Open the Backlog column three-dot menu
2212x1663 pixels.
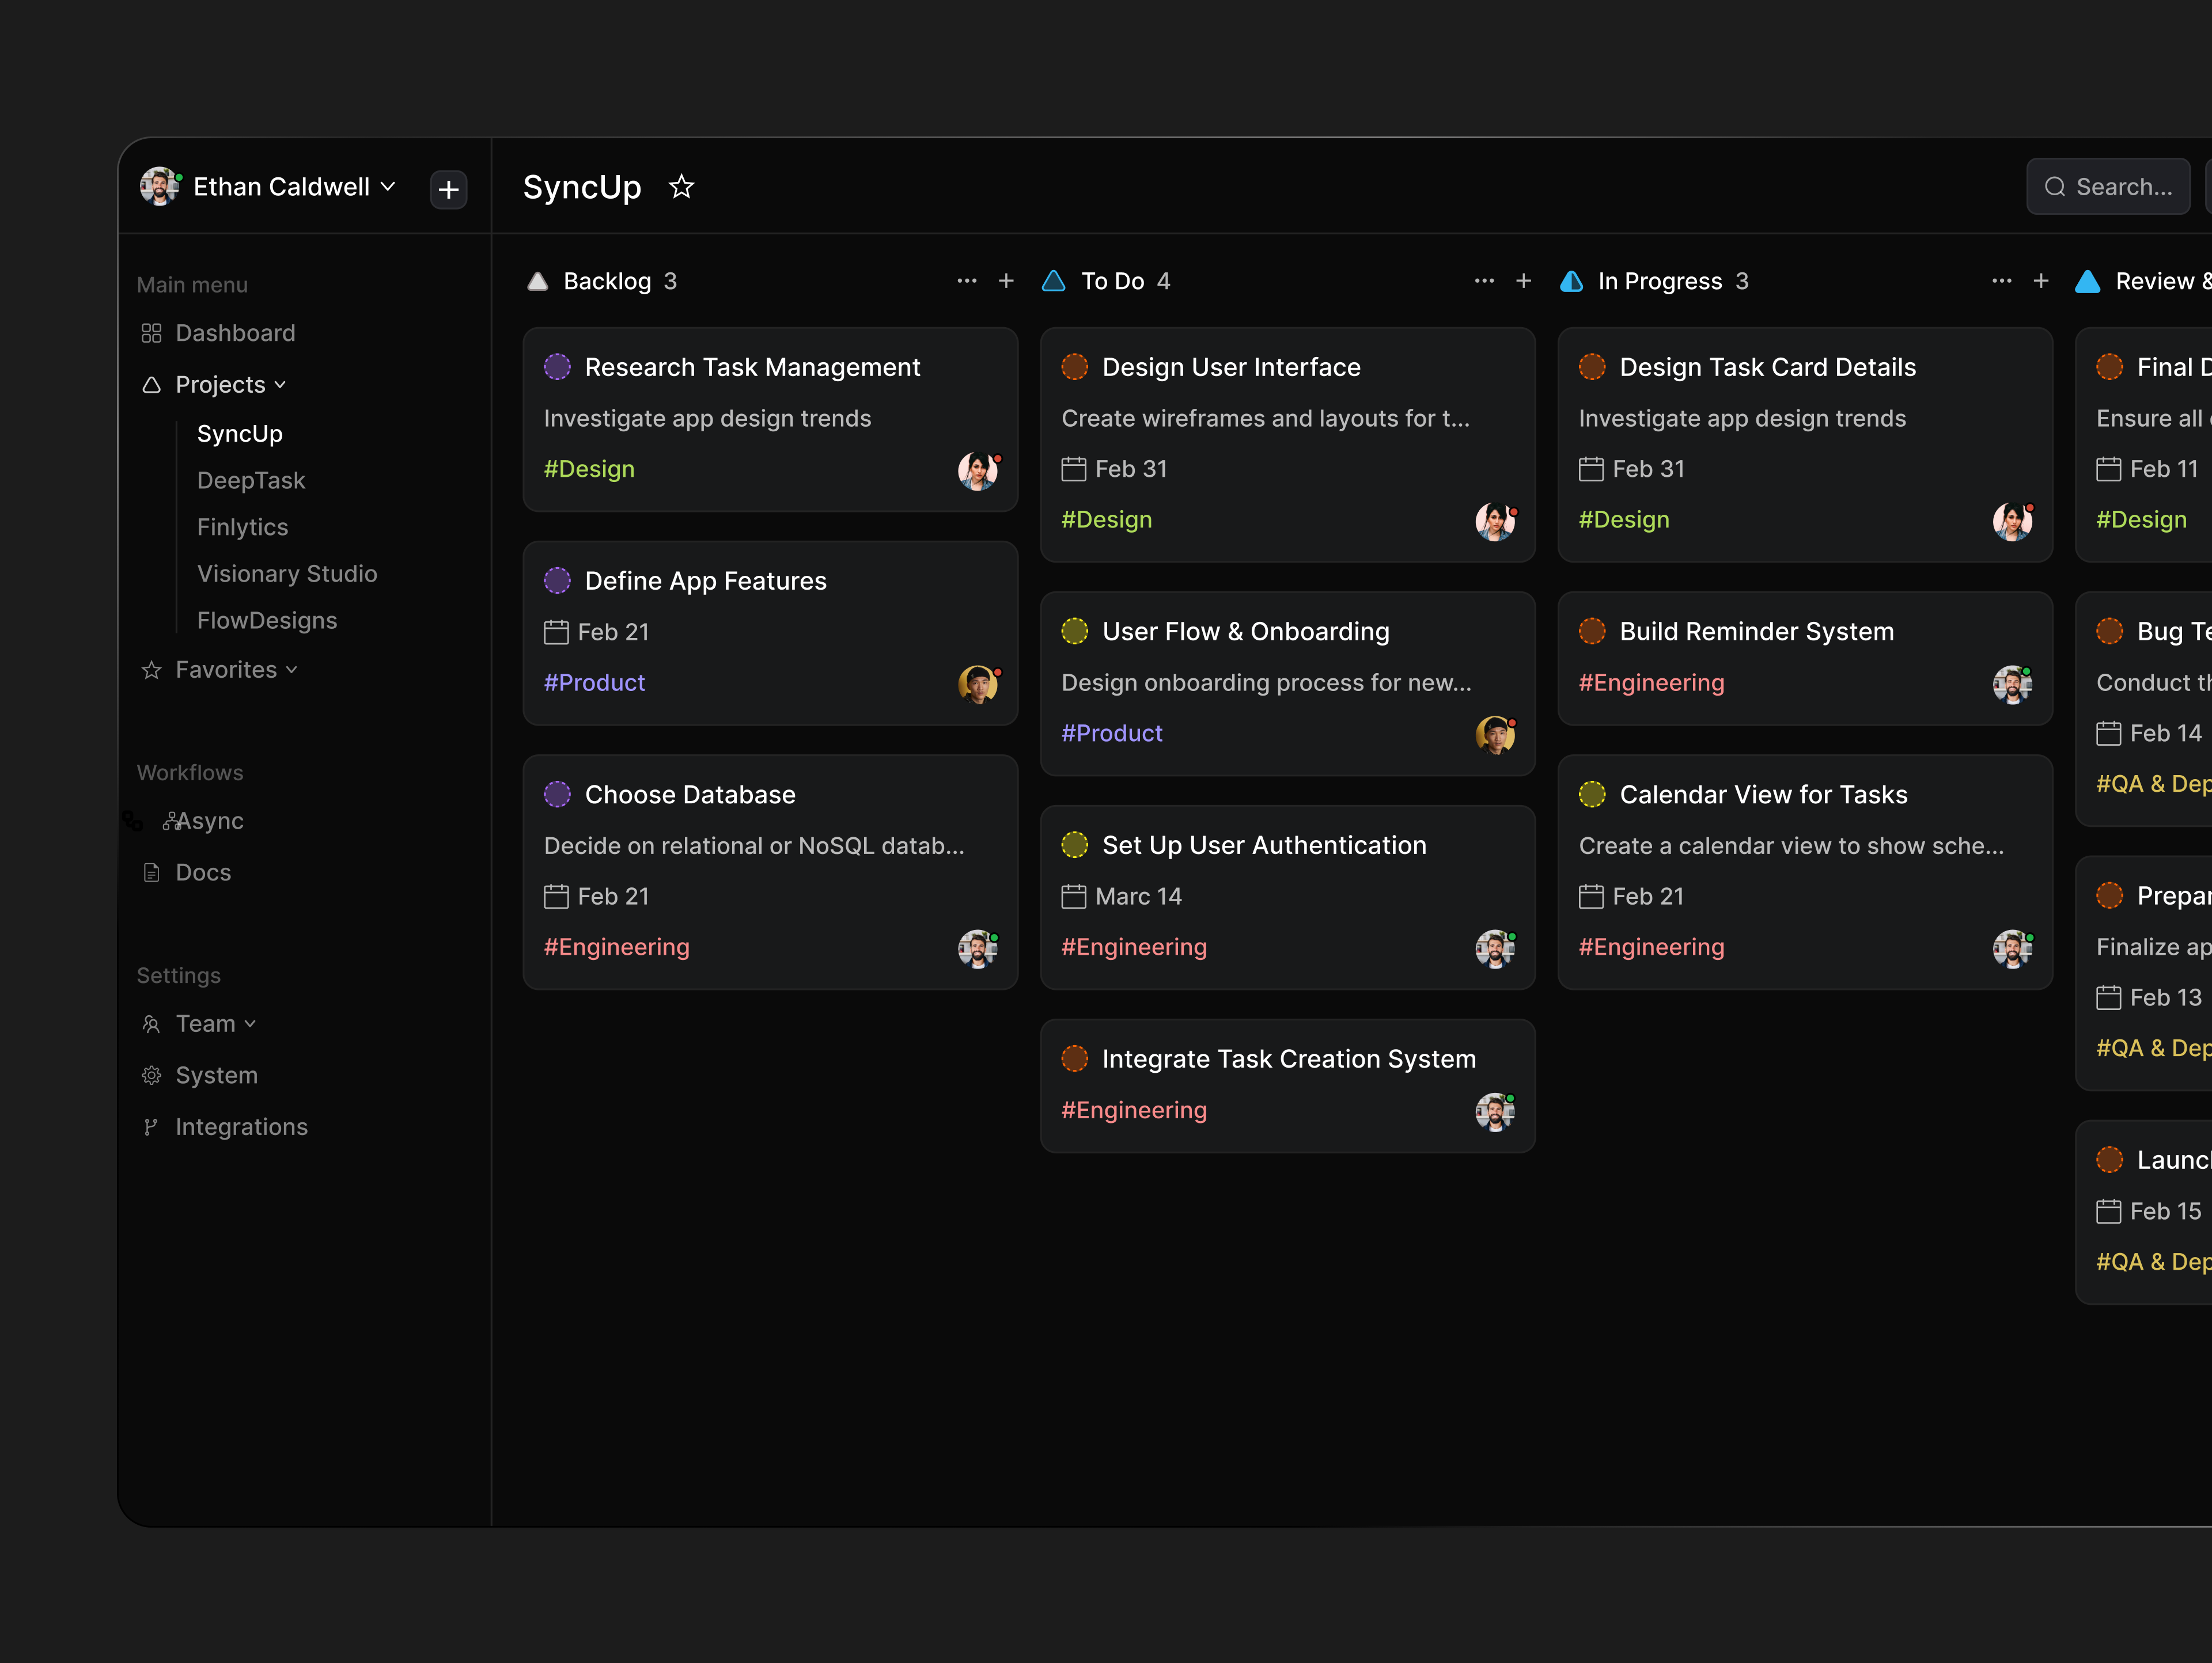tap(966, 281)
